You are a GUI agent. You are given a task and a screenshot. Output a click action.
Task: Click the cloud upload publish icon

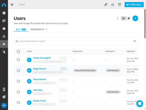[x=113, y=5]
